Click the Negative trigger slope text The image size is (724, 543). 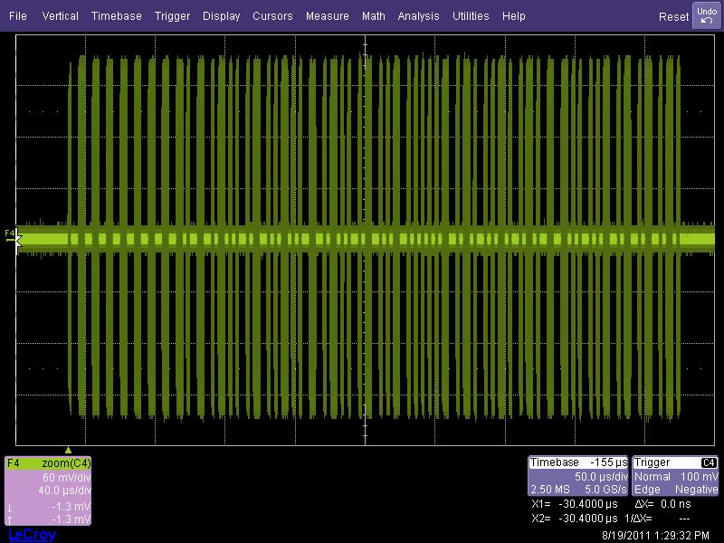[696, 490]
